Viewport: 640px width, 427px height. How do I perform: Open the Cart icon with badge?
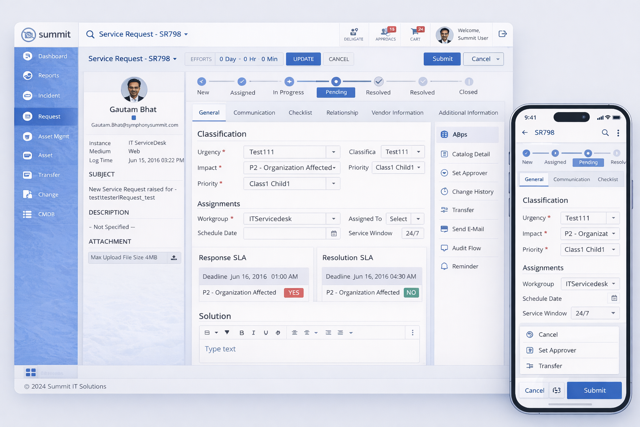(x=415, y=34)
